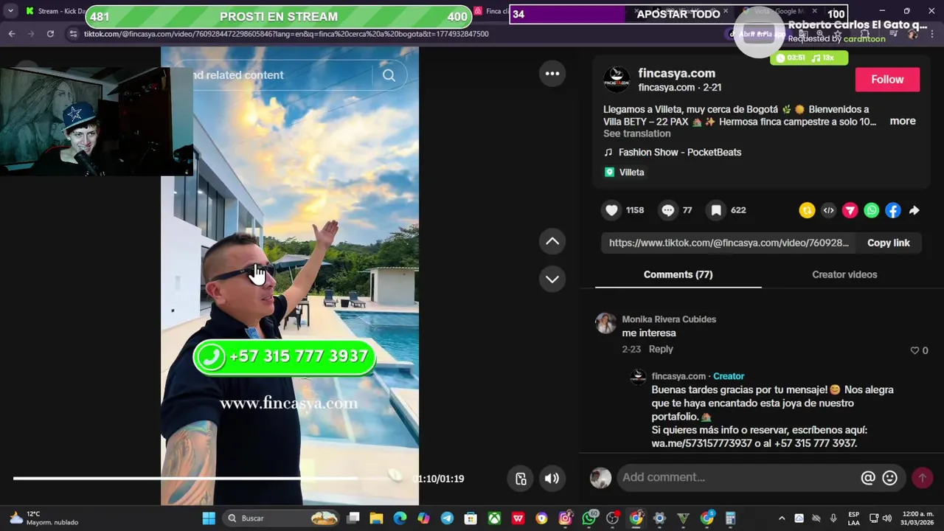Open Xbox app from taskbar
The height and width of the screenshot is (531, 944).
pyautogui.click(x=494, y=518)
